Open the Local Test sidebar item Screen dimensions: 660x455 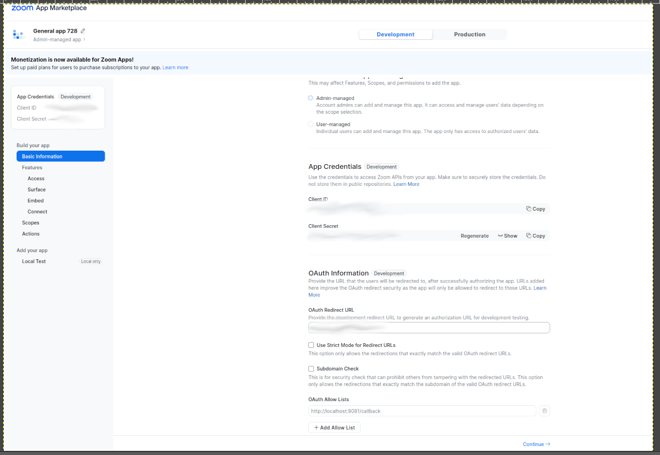(x=34, y=261)
